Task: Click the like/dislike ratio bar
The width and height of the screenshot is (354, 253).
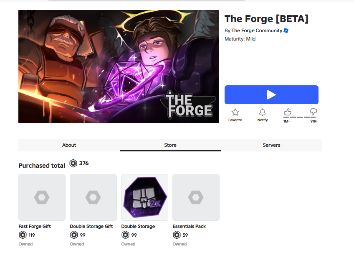Action: 300,117
